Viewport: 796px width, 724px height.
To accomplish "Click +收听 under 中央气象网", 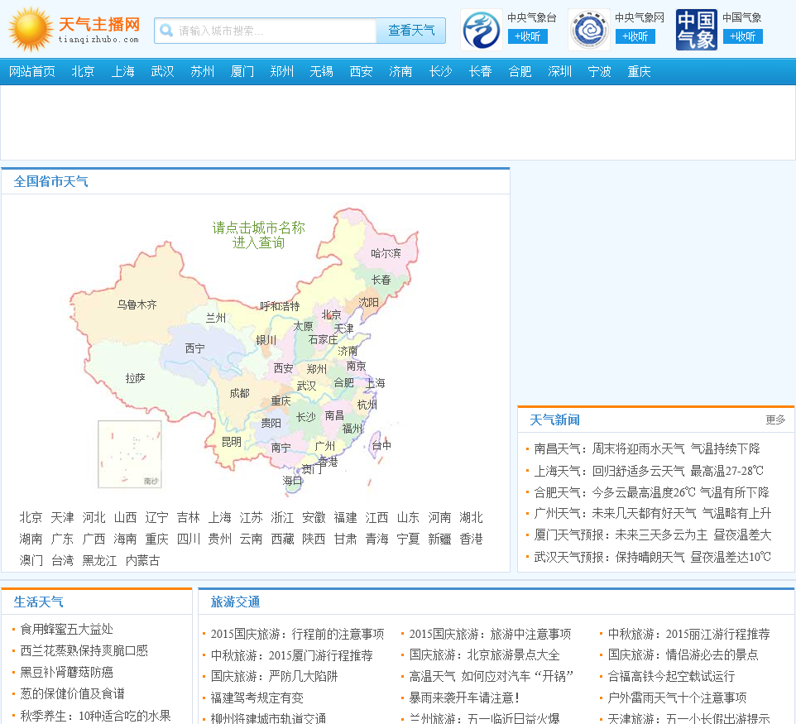I will pos(635,36).
